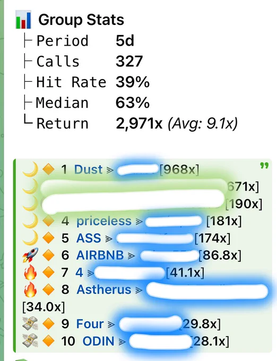Open the priceless token link

click(x=104, y=221)
